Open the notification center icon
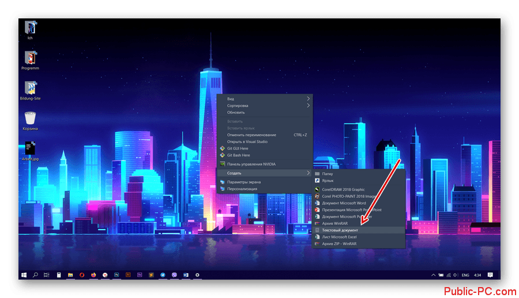519x298 pixels. coord(490,276)
